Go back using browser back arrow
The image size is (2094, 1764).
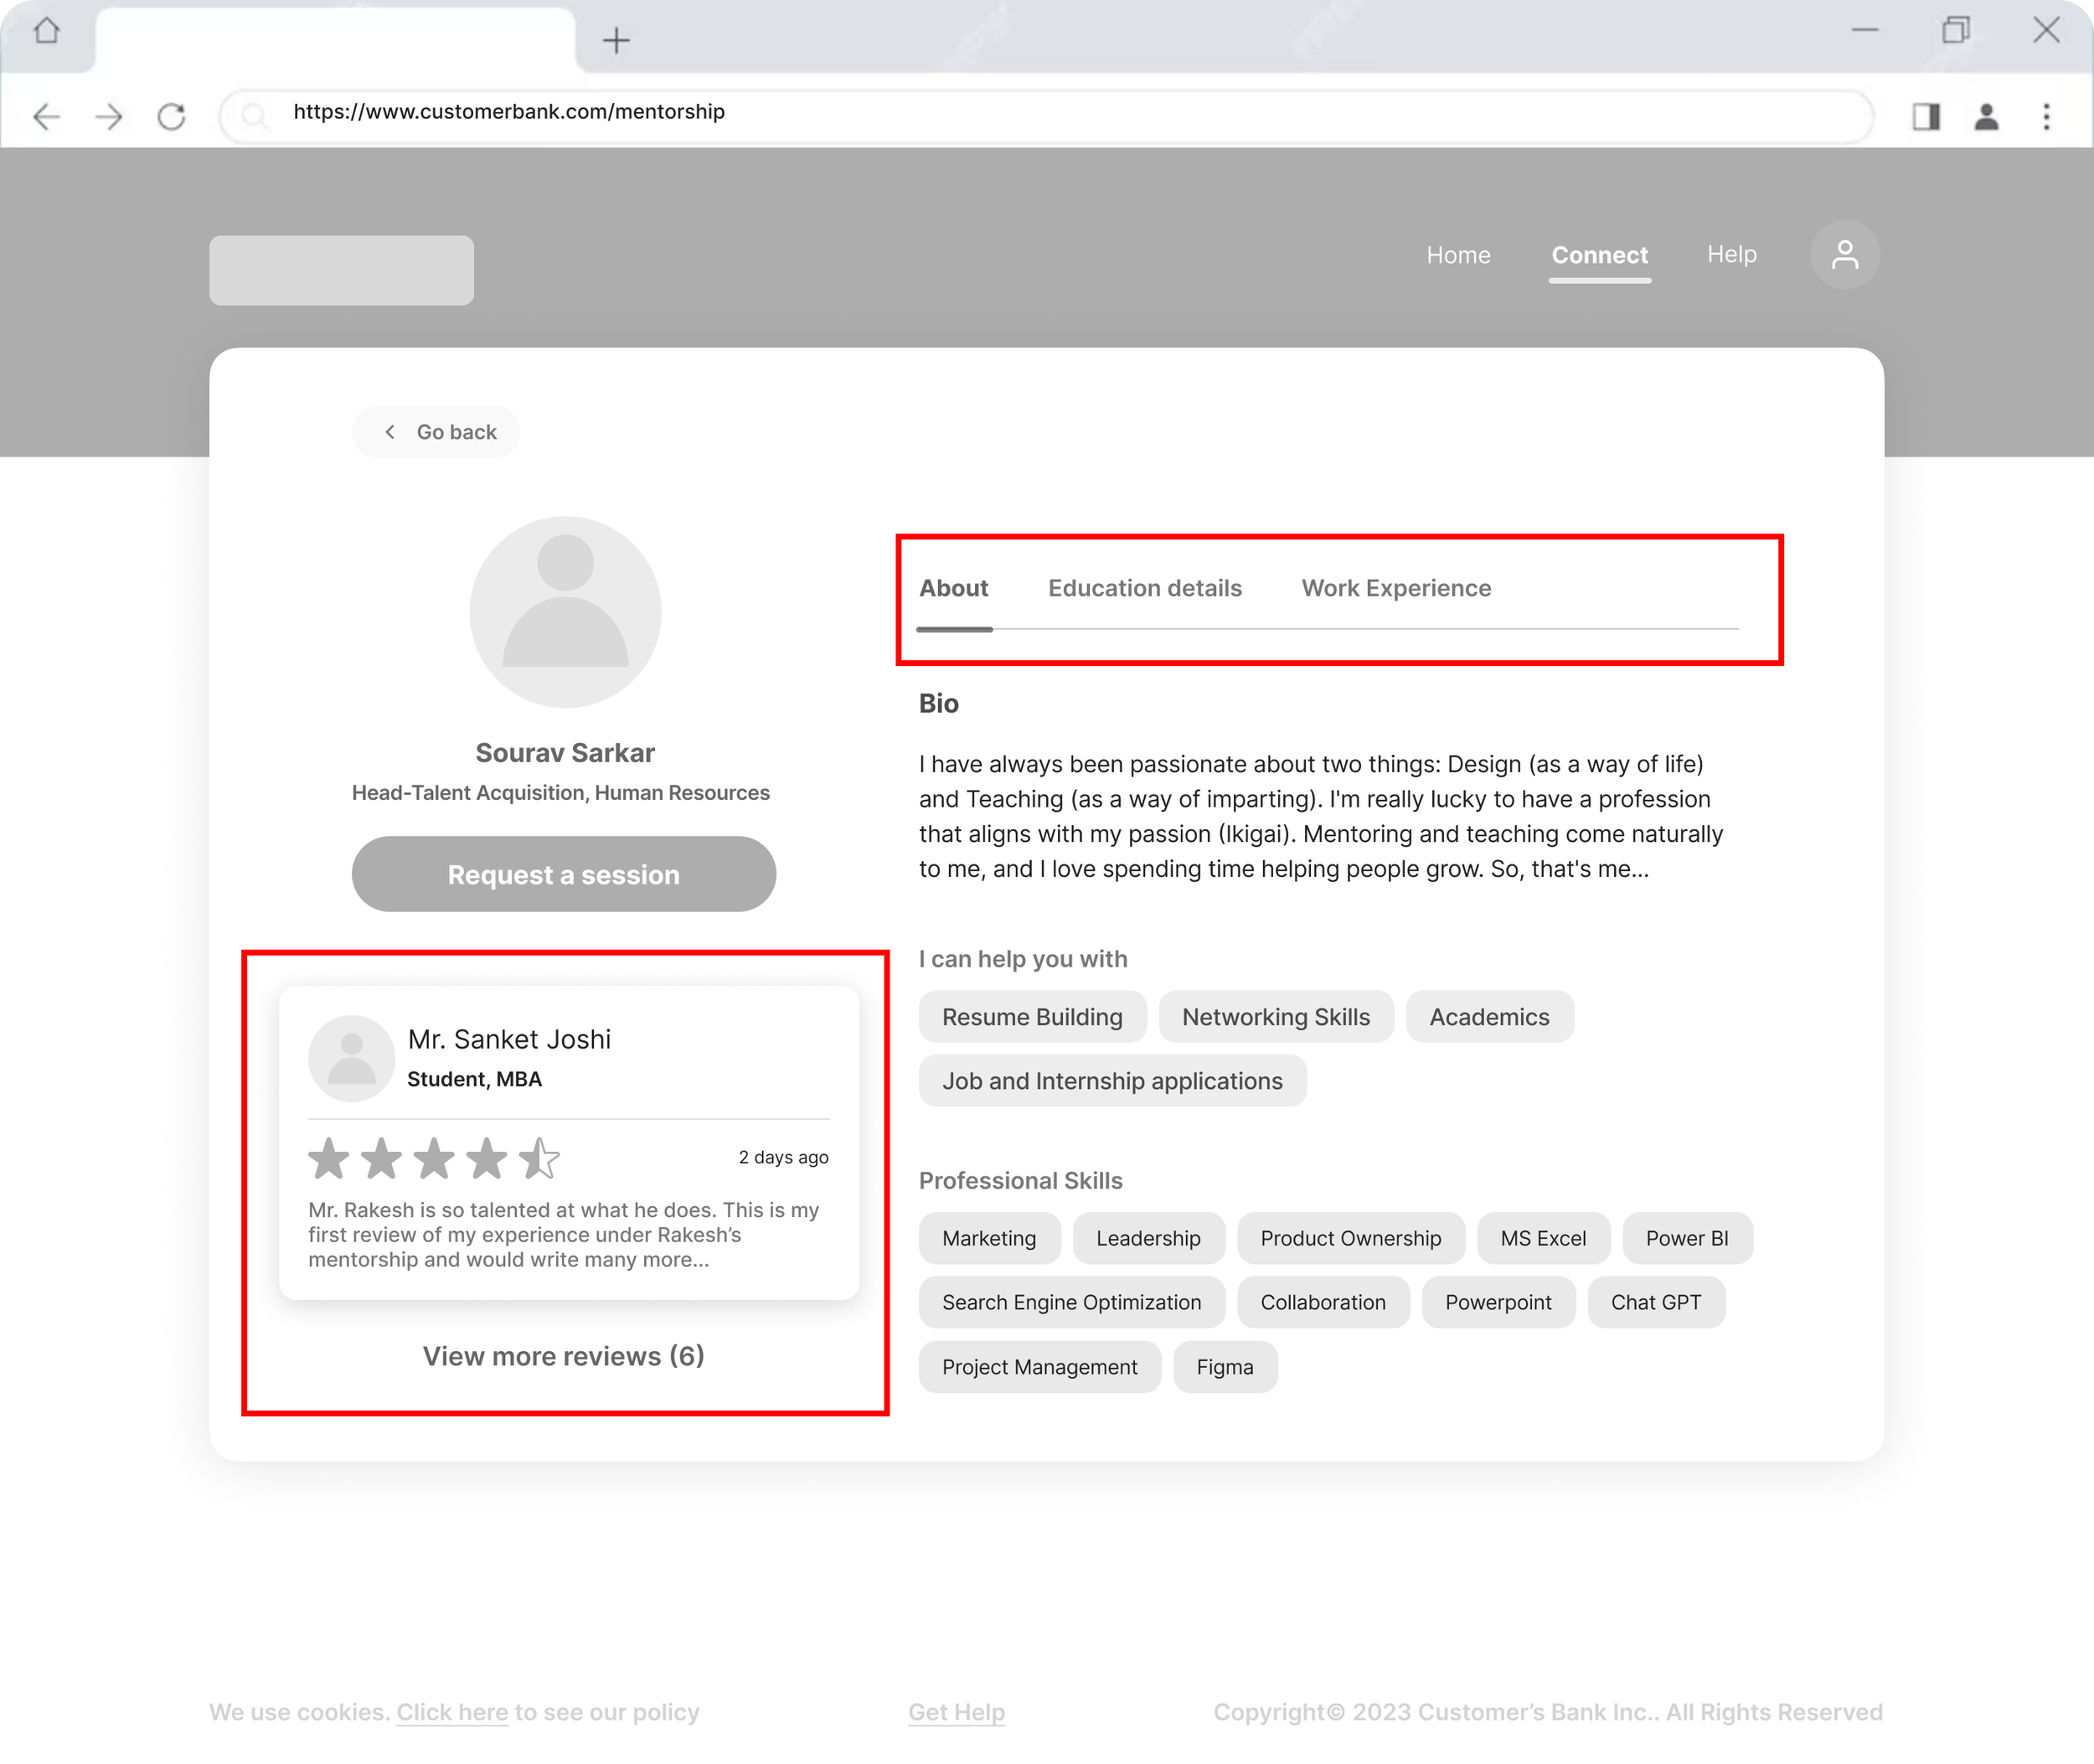(x=46, y=117)
